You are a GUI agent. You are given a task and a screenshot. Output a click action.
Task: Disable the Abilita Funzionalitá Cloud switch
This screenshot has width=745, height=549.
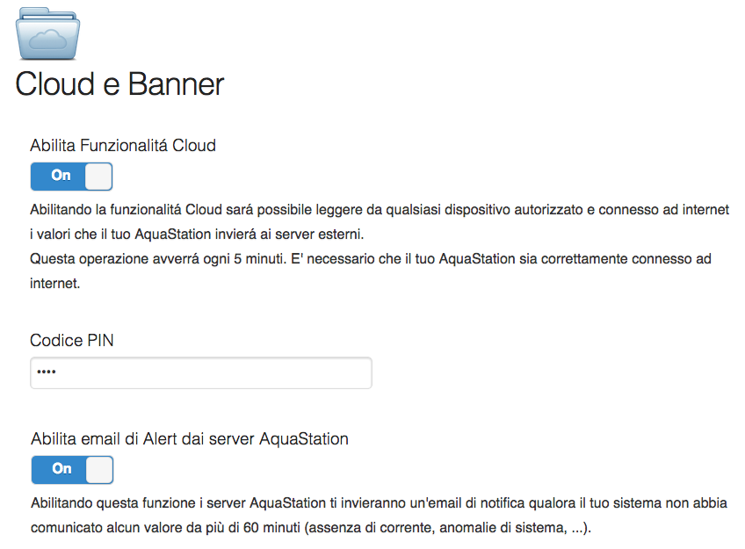[x=71, y=177]
